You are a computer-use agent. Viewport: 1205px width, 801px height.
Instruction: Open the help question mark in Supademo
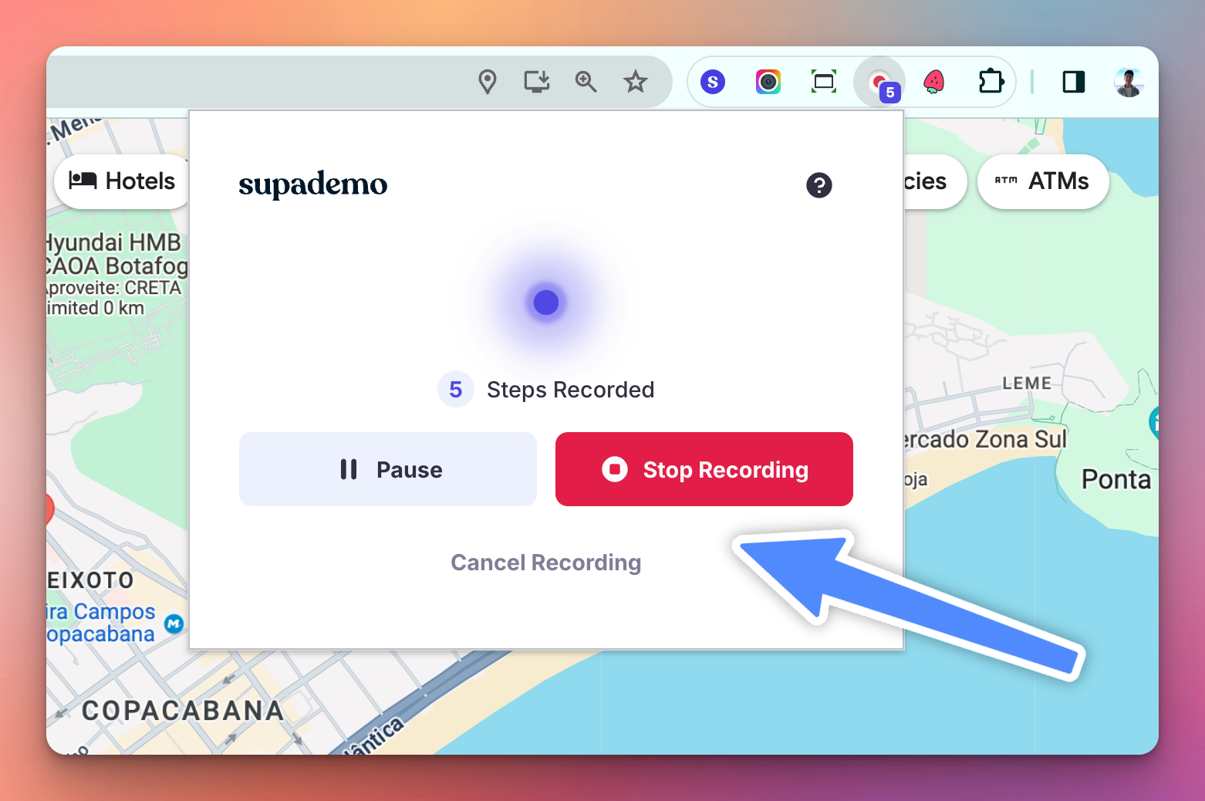(819, 185)
